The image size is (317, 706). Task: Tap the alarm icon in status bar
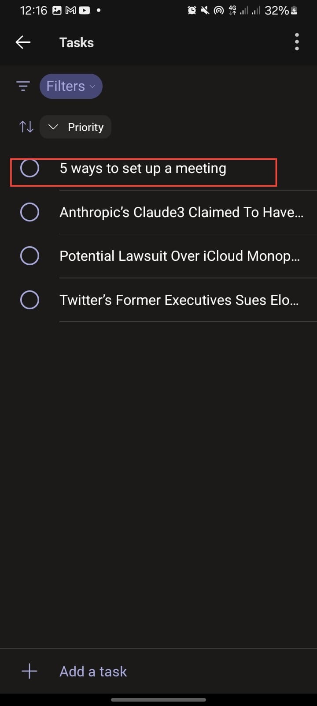[x=192, y=10]
